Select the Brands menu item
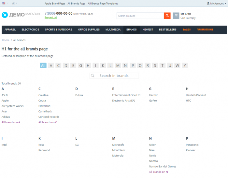 tap(132, 30)
